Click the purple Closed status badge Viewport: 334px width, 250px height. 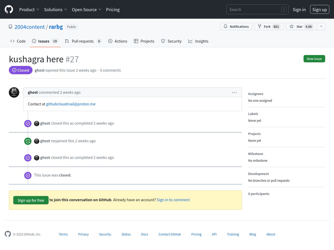(21, 70)
